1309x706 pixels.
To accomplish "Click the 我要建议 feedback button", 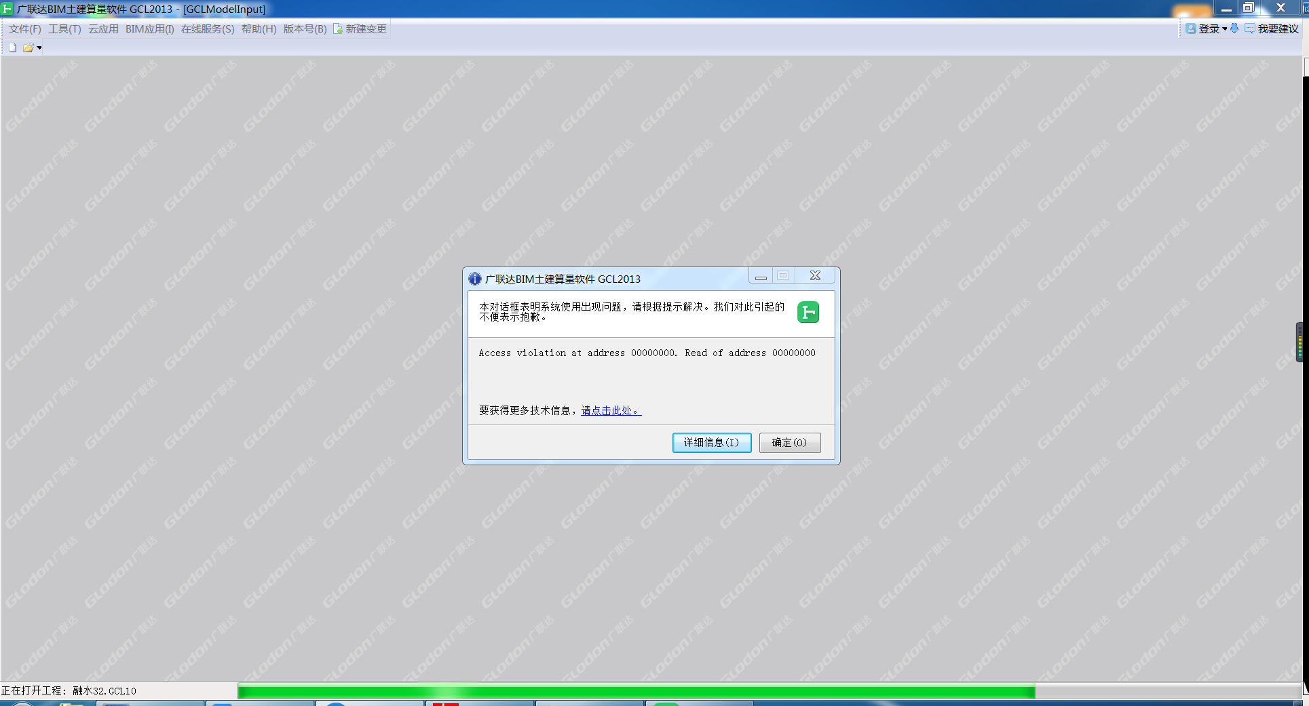I will (1272, 29).
